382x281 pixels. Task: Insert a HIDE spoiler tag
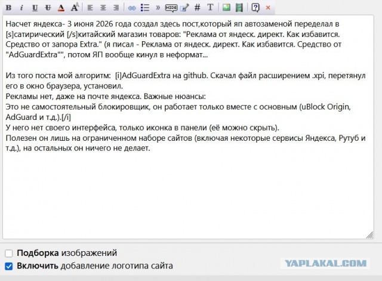pos(171,8)
